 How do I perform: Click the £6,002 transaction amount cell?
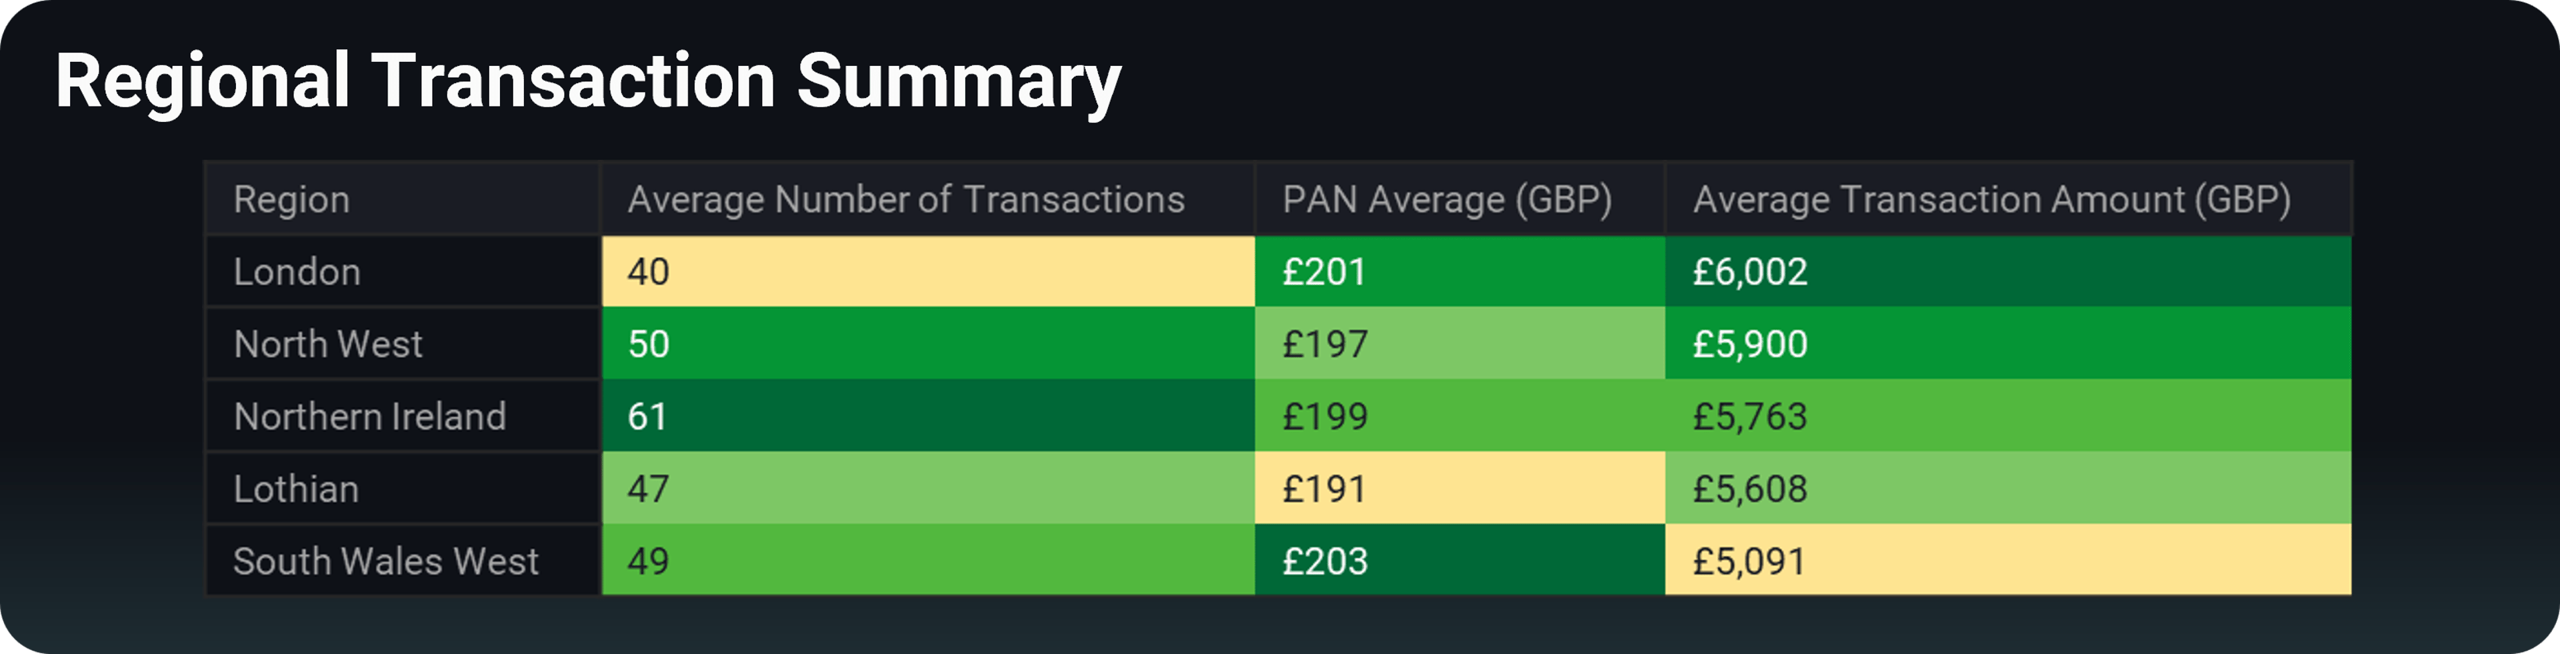(x=2007, y=272)
